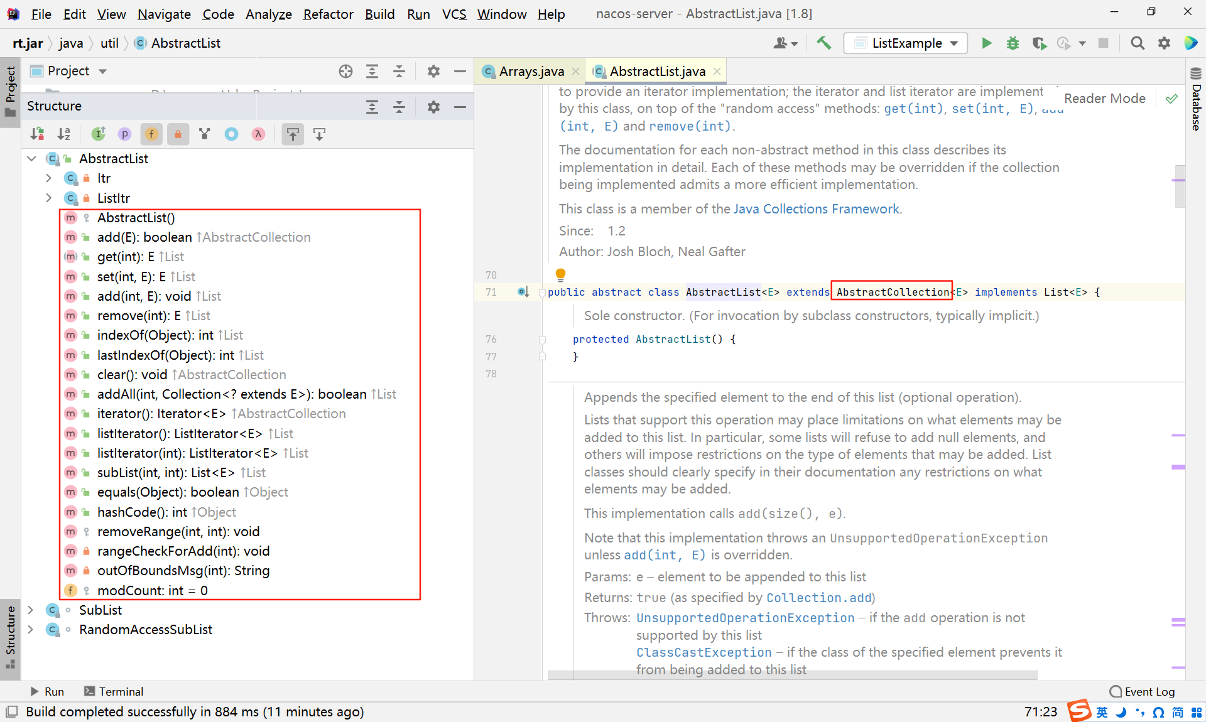
Task: Toggle Show Fields filter
Action: click(151, 134)
